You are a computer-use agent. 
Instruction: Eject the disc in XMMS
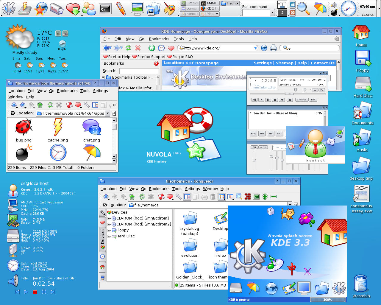[290, 100]
